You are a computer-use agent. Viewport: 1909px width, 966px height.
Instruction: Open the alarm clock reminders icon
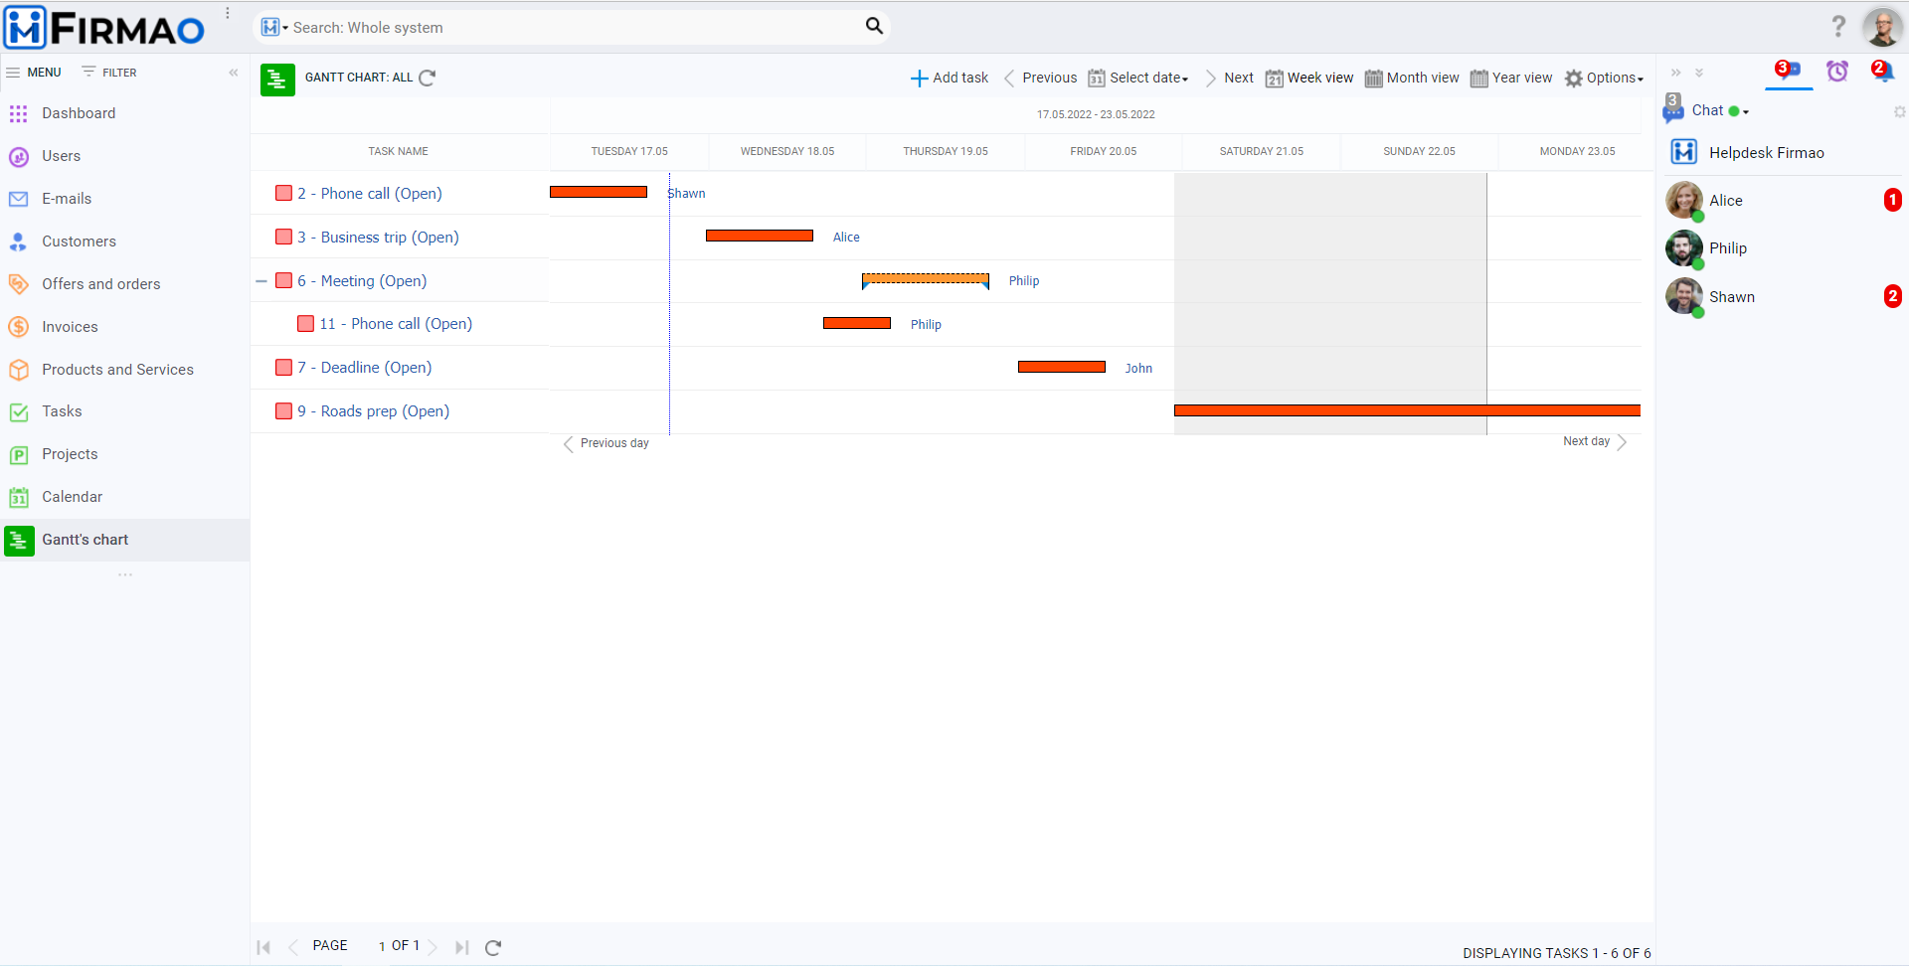click(x=1837, y=71)
